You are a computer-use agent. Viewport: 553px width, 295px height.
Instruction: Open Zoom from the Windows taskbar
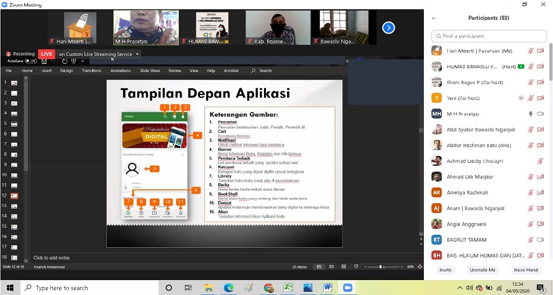click(x=348, y=288)
